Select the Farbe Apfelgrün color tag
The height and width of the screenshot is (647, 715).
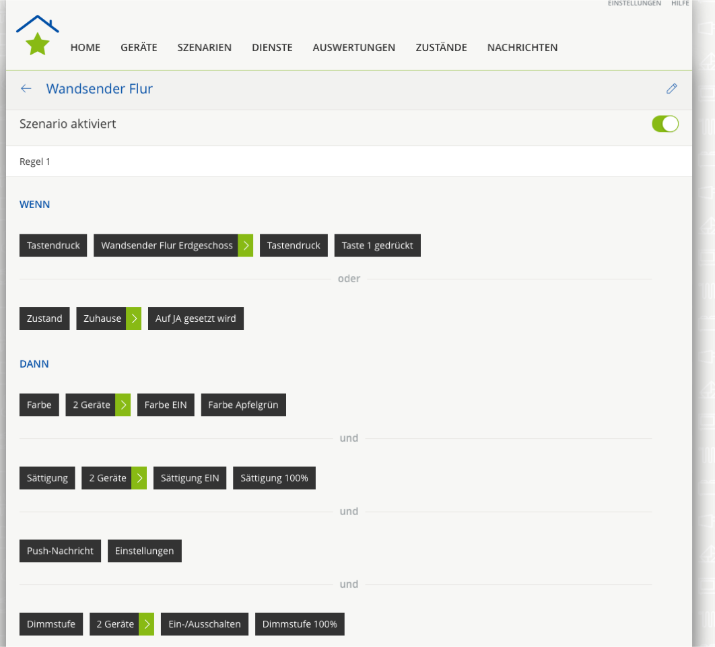[x=243, y=405]
